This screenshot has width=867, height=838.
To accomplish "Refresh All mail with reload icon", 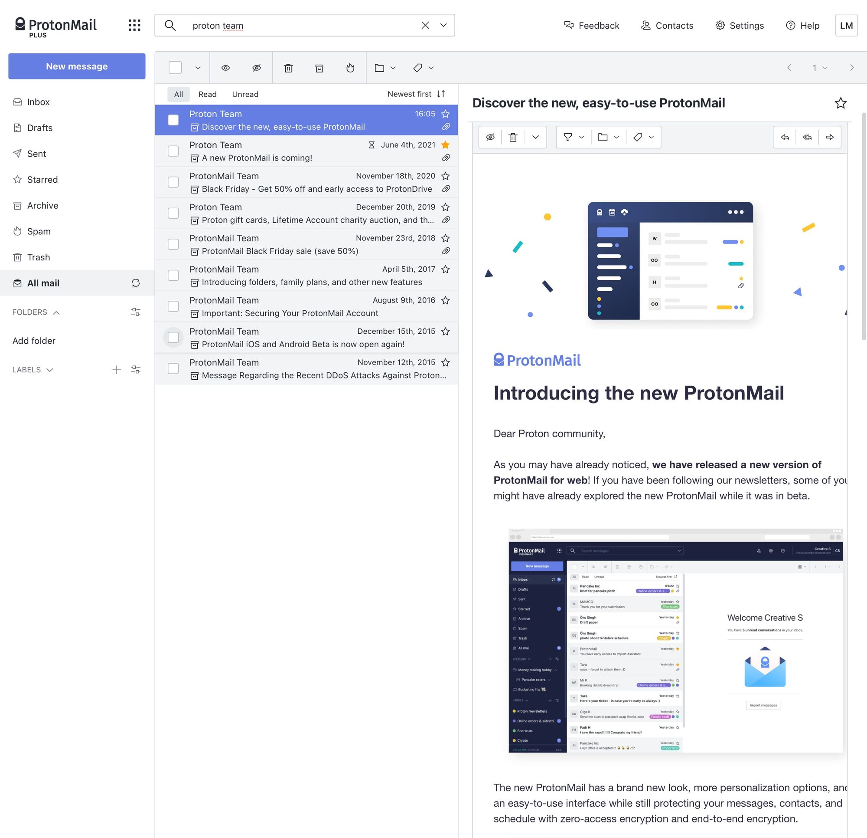I will point(136,283).
